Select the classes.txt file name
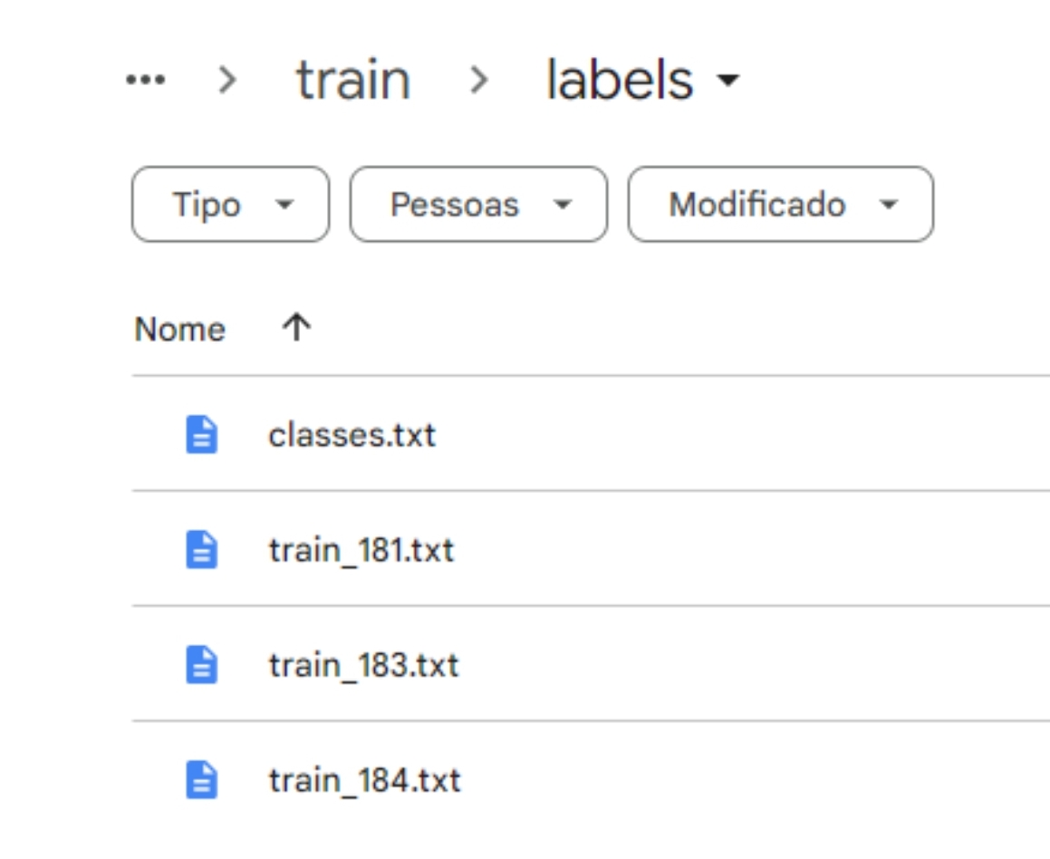 coord(352,435)
